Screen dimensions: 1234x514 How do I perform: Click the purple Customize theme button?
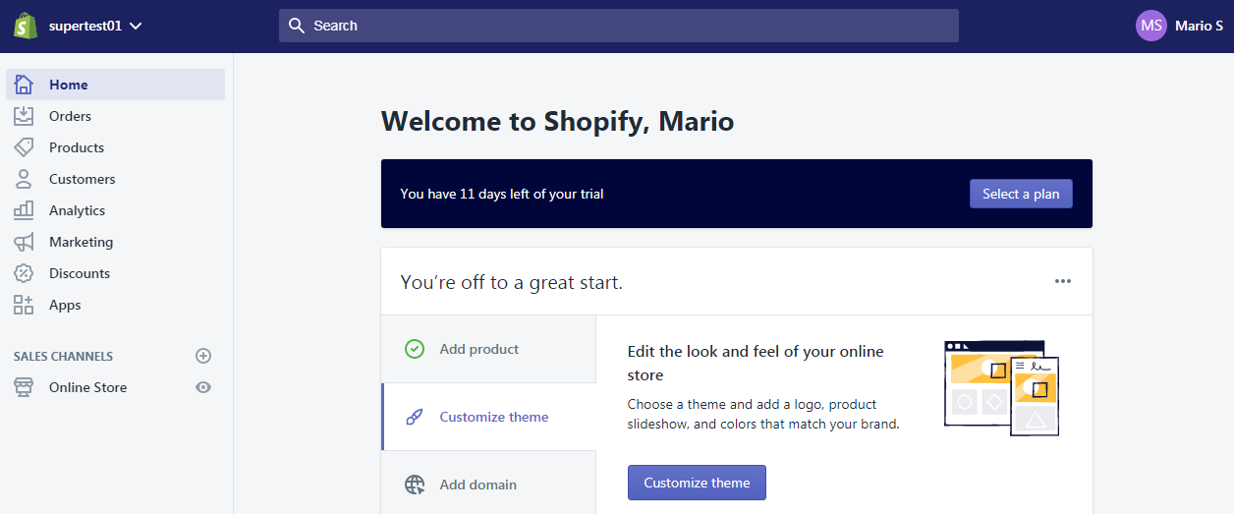click(x=697, y=483)
